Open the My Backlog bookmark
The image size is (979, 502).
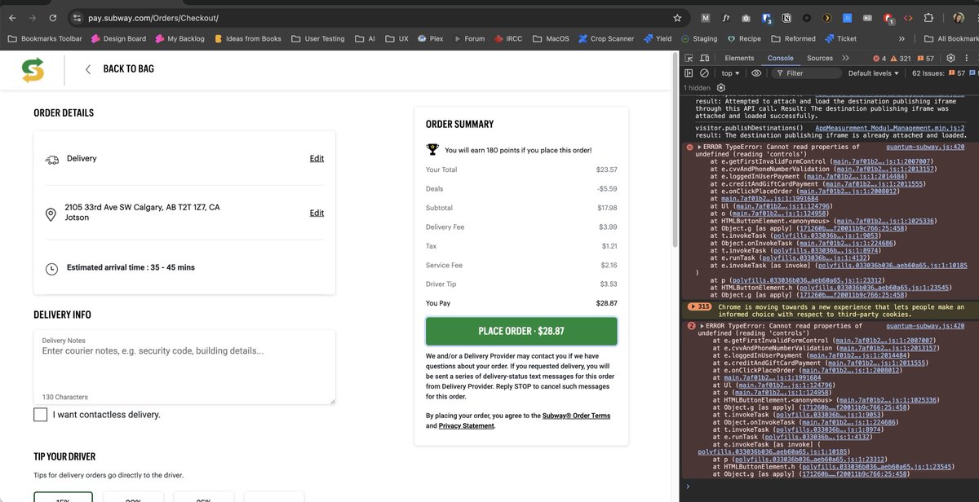click(179, 38)
